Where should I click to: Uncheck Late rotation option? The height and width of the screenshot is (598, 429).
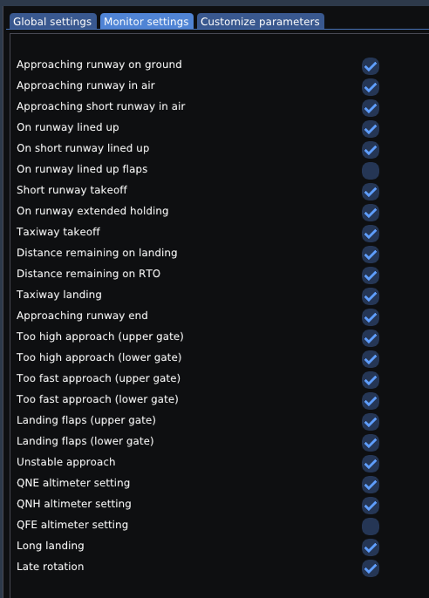pos(371,568)
